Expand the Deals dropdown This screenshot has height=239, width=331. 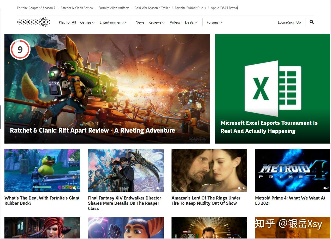(191, 22)
